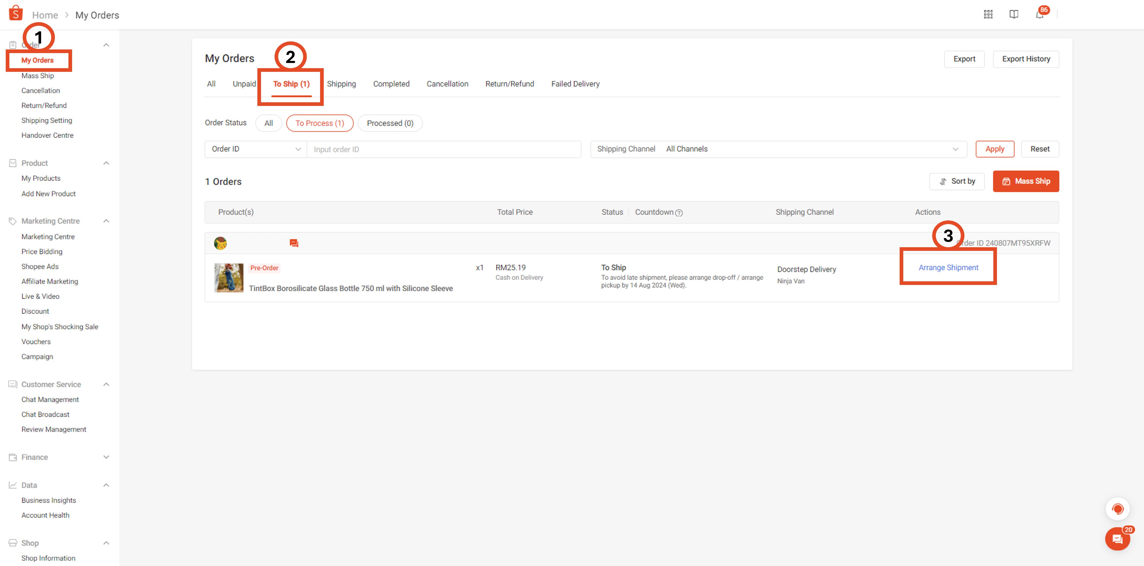1144x566 pixels.
Task: Click the buyer chat icon in order row
Action: pos(294,243)
